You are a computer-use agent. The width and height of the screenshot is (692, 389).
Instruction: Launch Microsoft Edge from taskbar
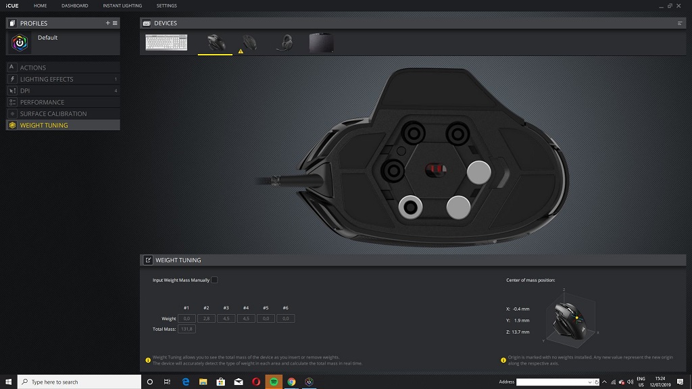[185, 382]
